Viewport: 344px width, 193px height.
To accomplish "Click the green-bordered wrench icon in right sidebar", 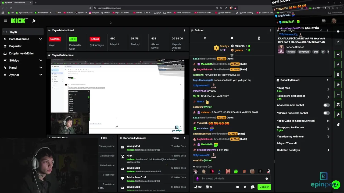I will click(x=338, y=114).
